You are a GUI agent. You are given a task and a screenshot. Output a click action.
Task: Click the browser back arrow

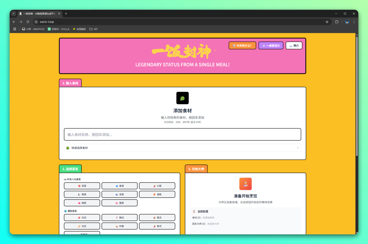(14, 22)
